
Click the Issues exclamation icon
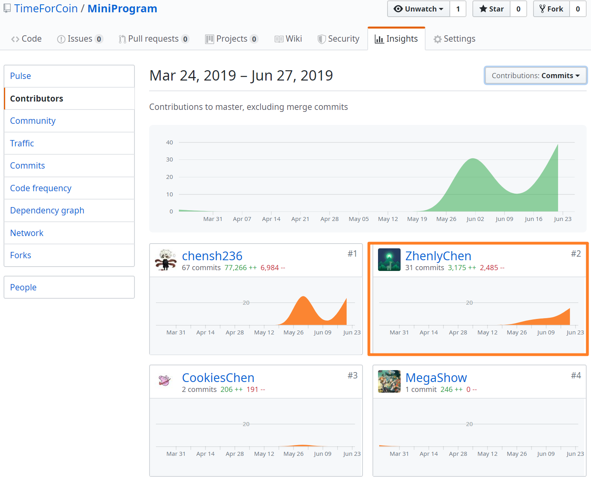(61, 39)
